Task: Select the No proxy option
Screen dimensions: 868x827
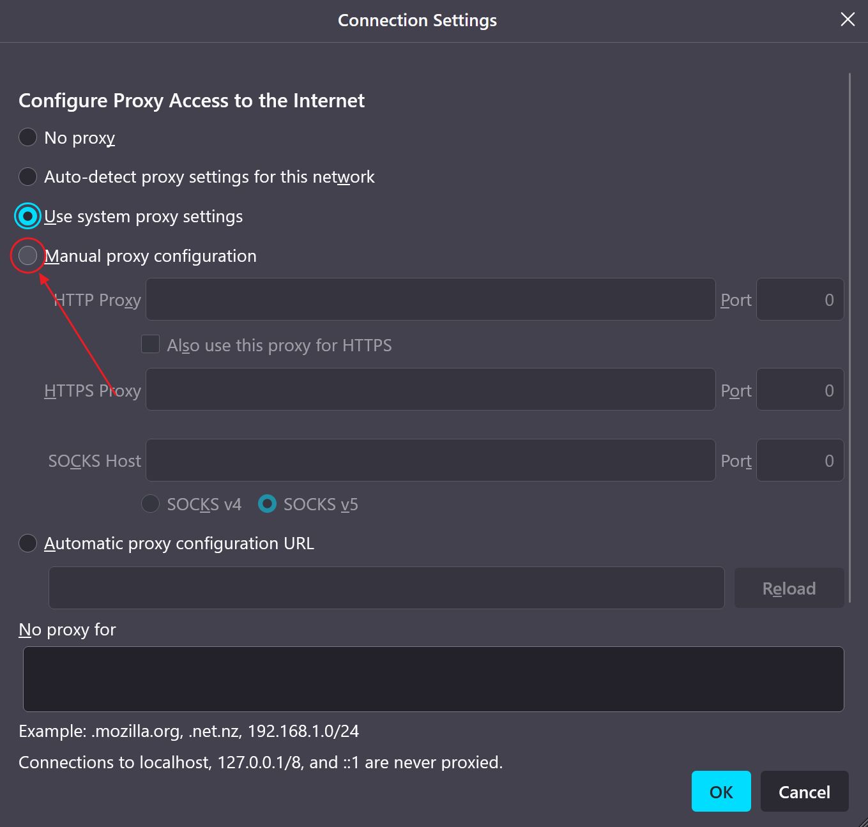Action: [x=27, y=137]
